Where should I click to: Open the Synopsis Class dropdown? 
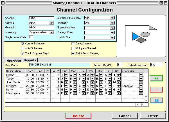coord(112,28)
